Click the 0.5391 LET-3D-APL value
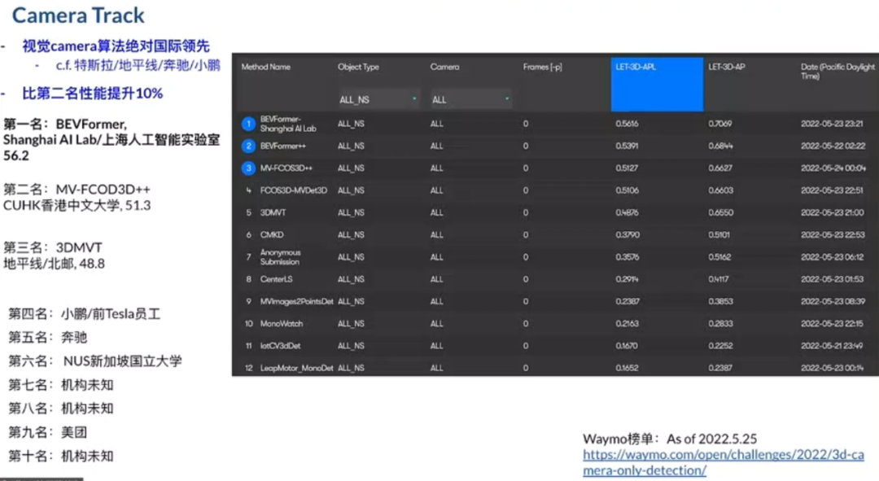 [x=627, y=146]
